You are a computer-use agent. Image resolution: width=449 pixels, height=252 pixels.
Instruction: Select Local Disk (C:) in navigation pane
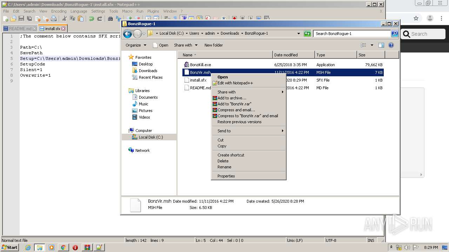click(x=151, y=137)
